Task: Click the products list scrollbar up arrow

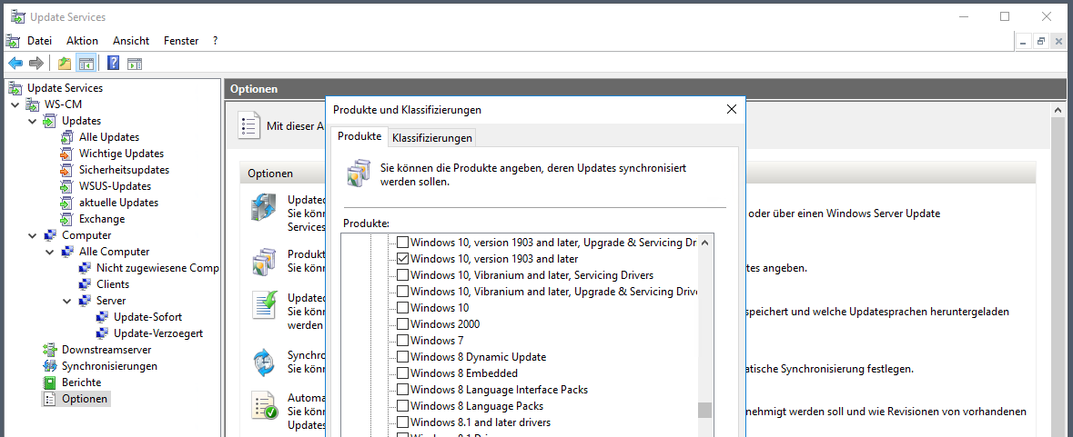Action: (x=704, y=242)
